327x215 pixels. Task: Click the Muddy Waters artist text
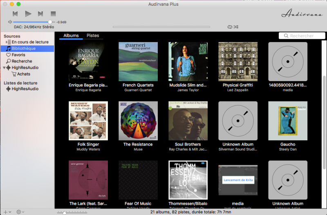[88, 149]
